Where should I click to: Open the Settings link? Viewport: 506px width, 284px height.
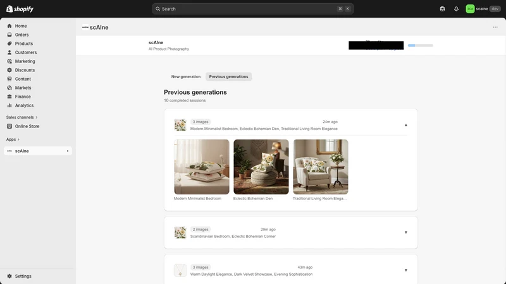tap(23, 276)
